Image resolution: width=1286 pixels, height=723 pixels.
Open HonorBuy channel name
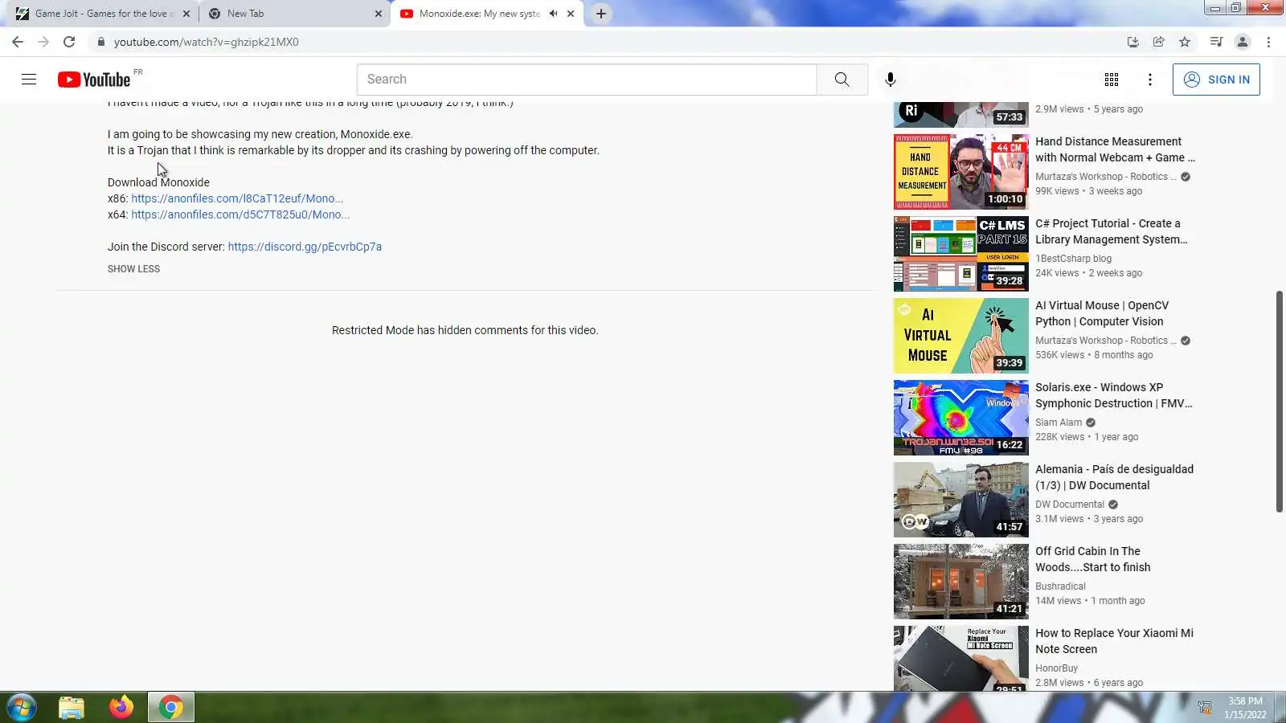tap(1056, 668)
